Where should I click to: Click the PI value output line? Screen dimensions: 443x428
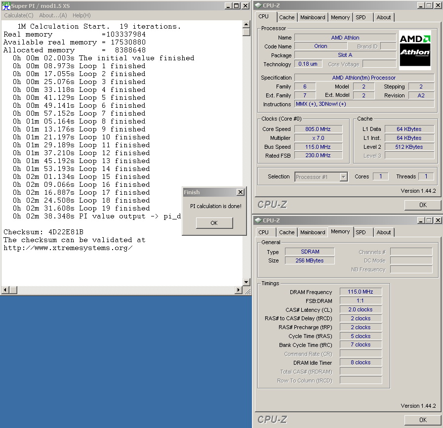point(97,216)
